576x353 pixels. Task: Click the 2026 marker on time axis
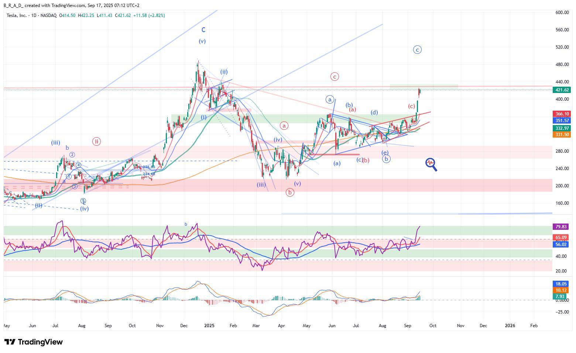click(510, 326)
